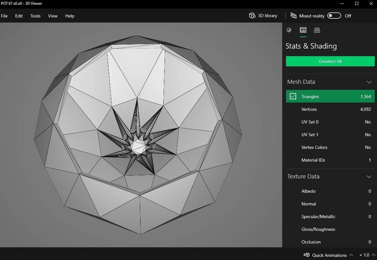
Task: Click the Mixed reality icon
Action: point(294,16)
